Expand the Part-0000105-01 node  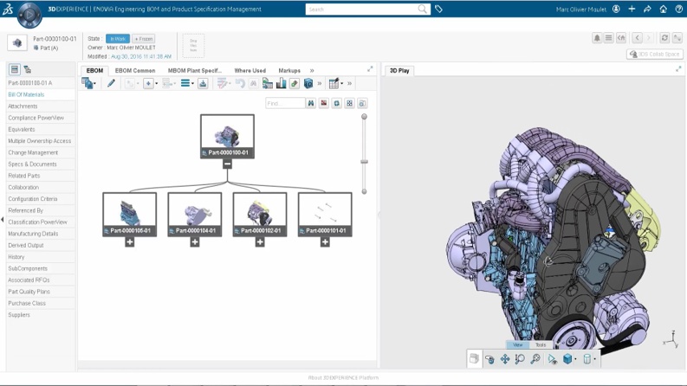[130, 242]
